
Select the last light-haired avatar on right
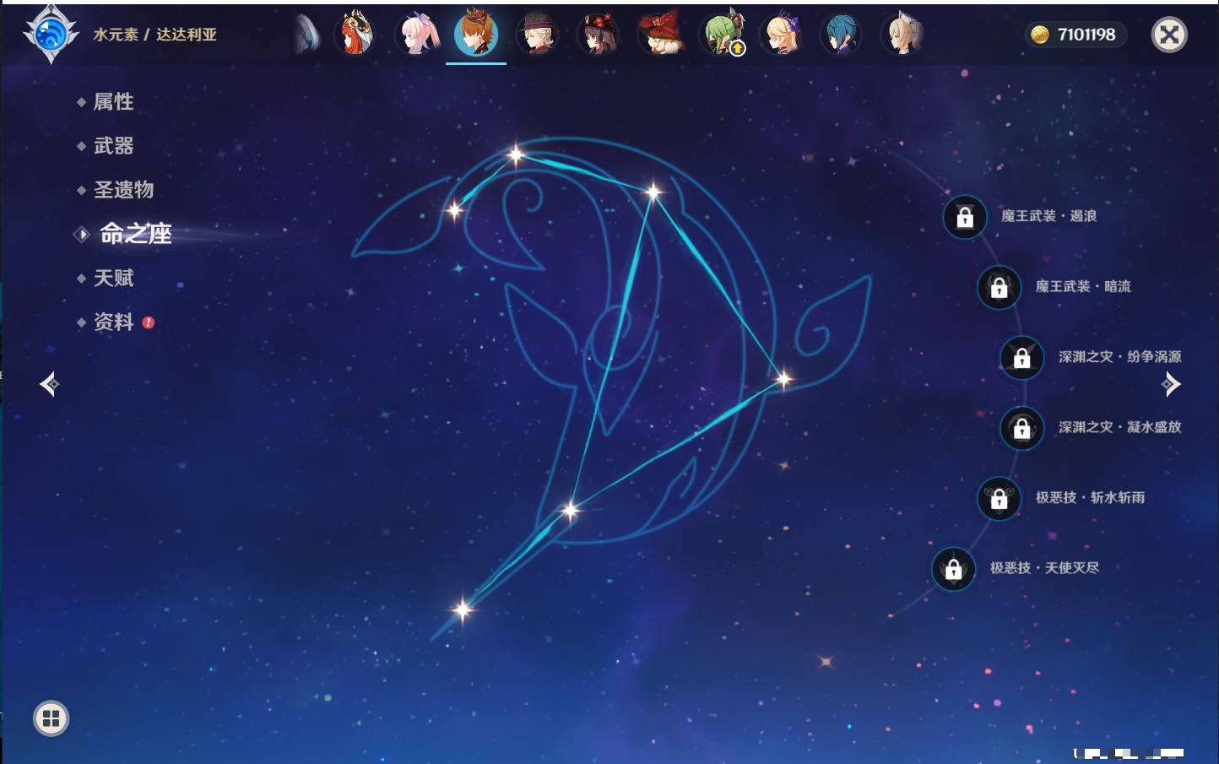[x=902, y=35]
